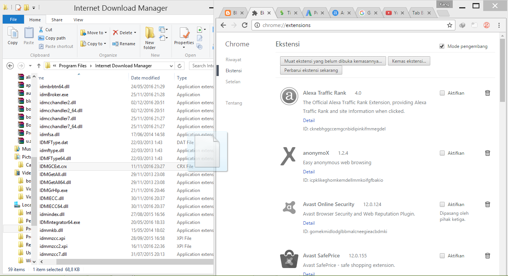This screenshot has height=276, width=508.
Task: Open Properties dropdown arrow in ribbon
Action: click(184, 48)
